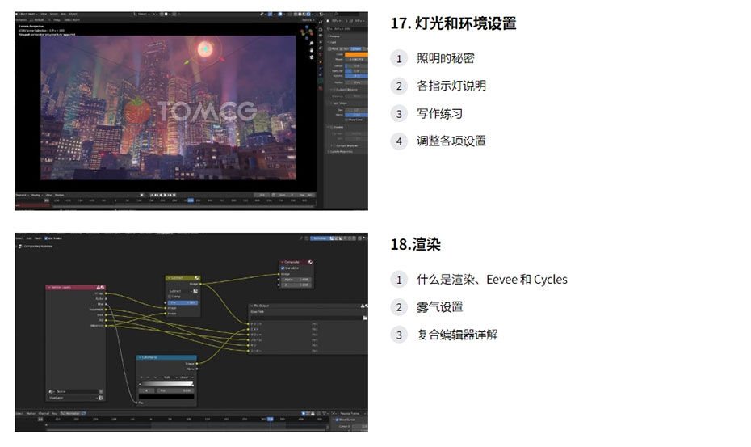Viewport: 751px width, 447px height.
Task: Click the Compositing Nodetree breadcrumb icon
Action: pyautogui.click(x=20, y=246)
